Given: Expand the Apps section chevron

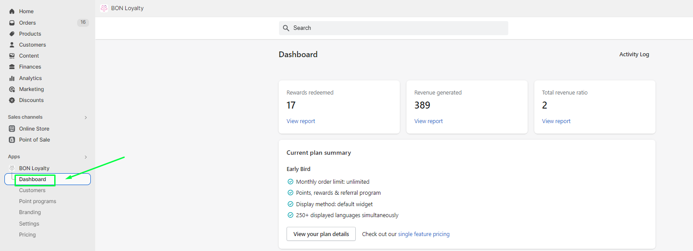Looking at the screenshot, I should pyautogui.click(x=86, y=157).
